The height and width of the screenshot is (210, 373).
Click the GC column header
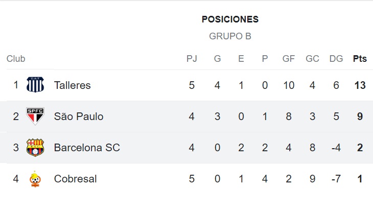(312, 59)
